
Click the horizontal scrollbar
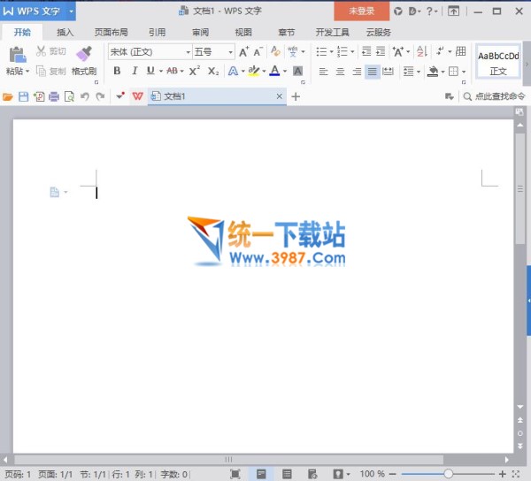[228, 460]
